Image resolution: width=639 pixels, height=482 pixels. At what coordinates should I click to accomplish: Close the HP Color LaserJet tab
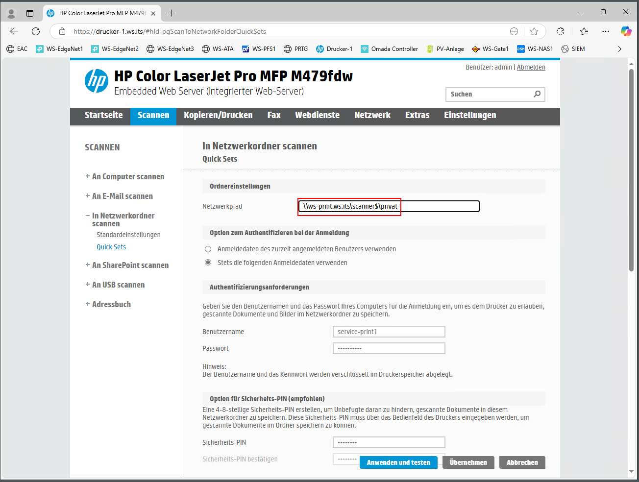click(x=153, y=13)
